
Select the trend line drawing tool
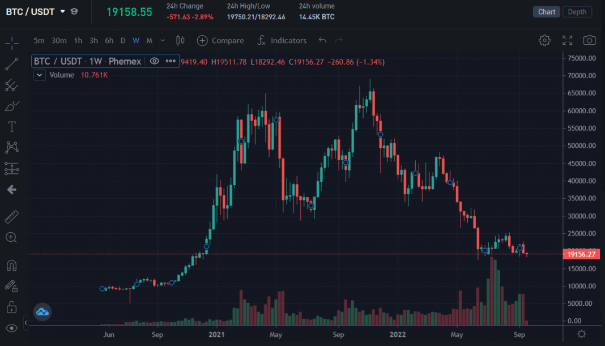coord(11,64)
